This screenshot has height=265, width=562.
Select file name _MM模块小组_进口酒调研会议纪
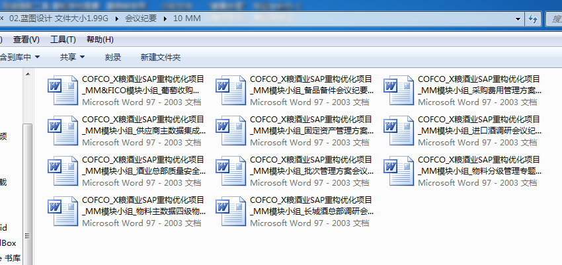[x=479, y=131]
